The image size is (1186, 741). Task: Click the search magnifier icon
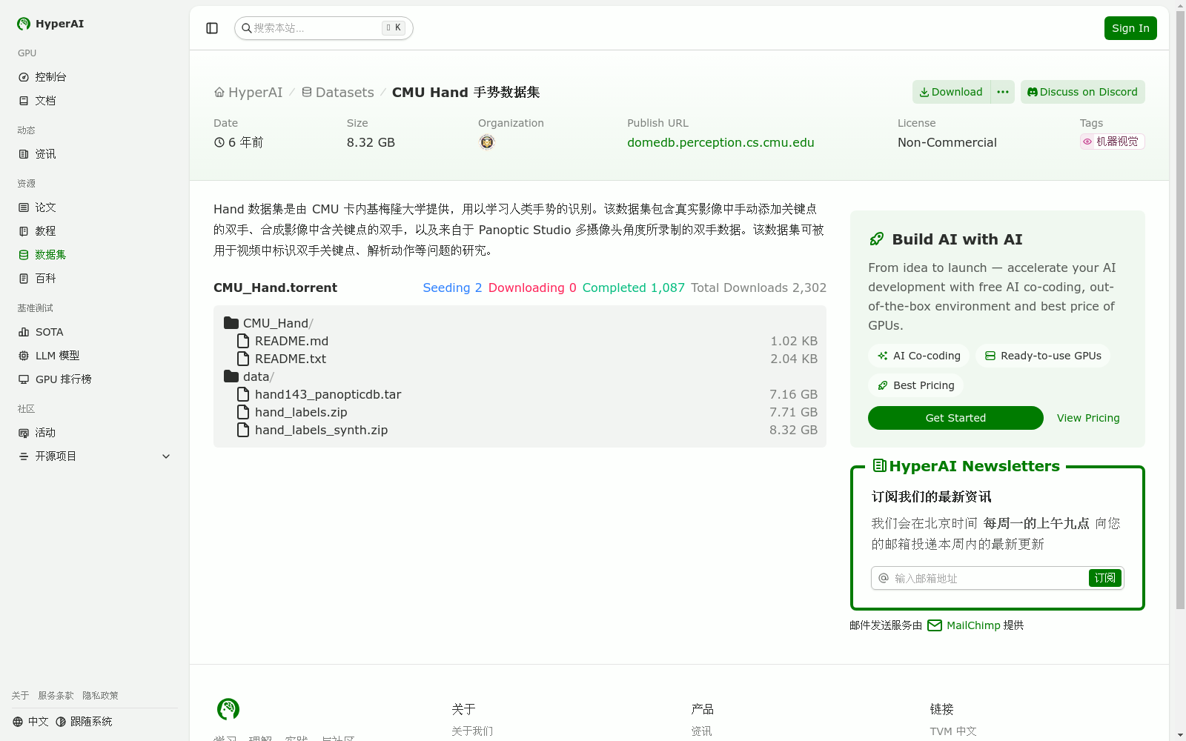click(x=247, y=28)
